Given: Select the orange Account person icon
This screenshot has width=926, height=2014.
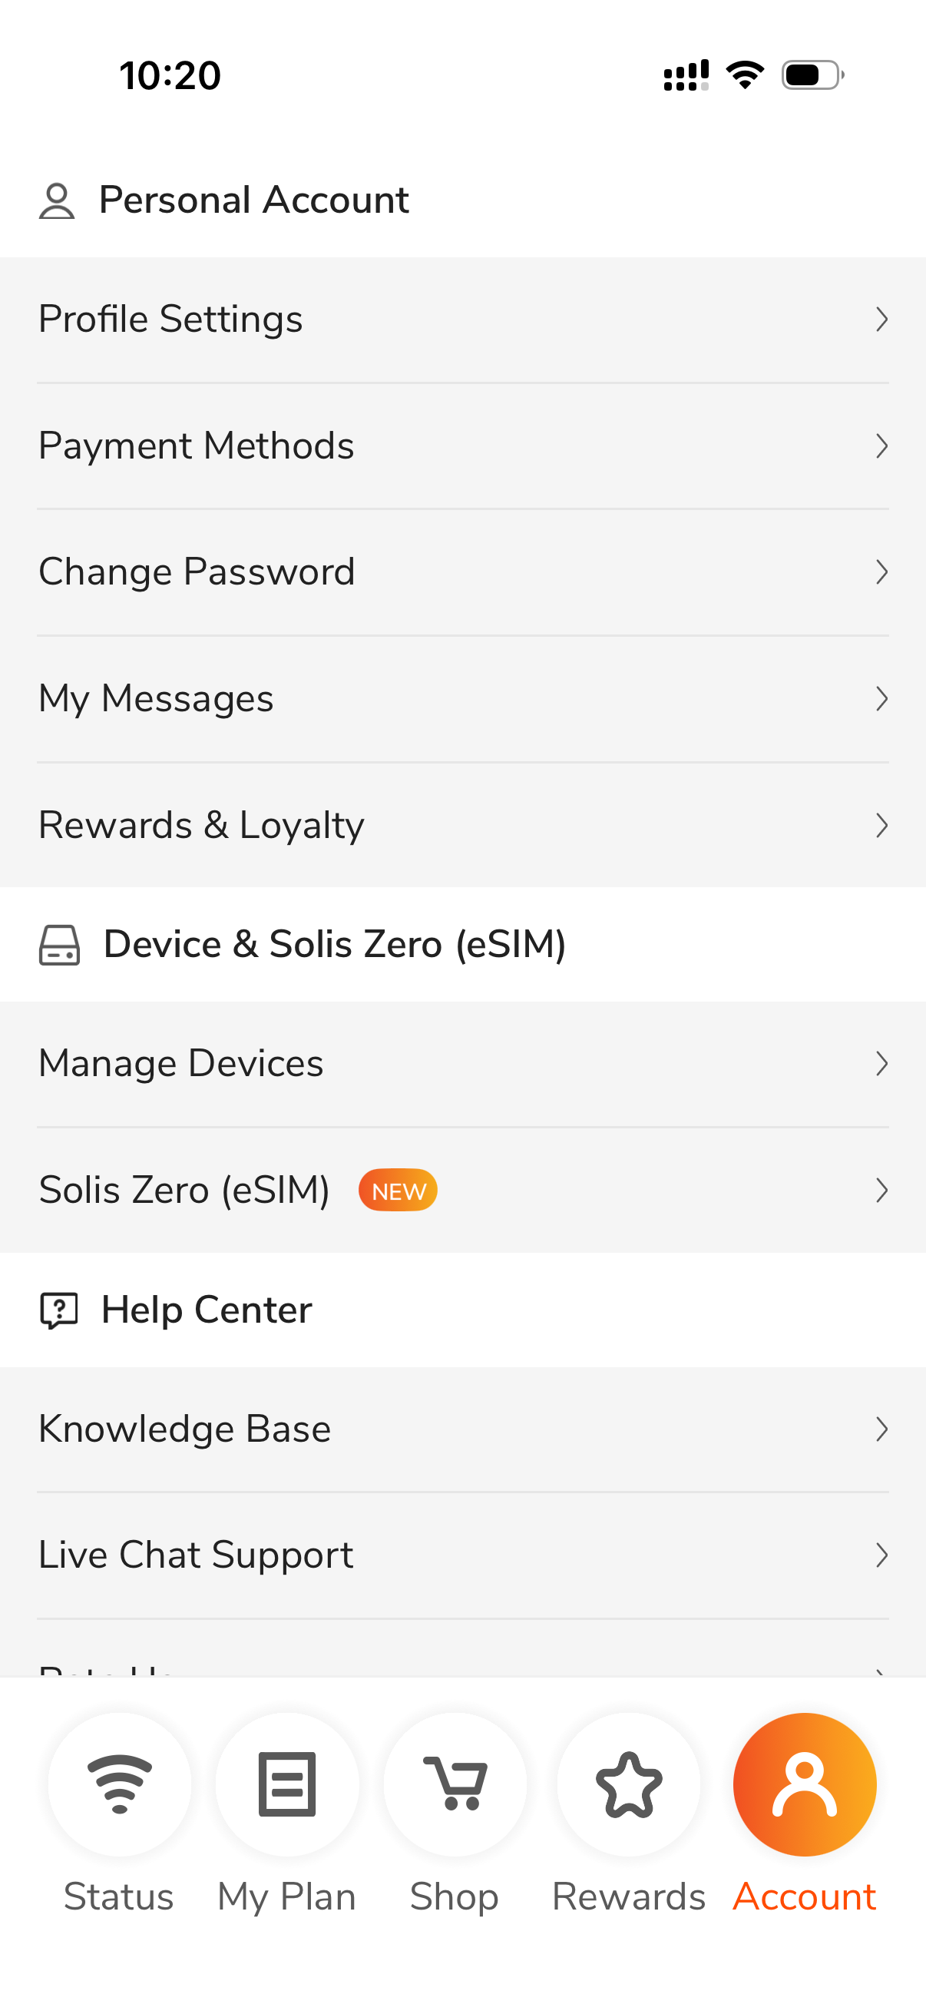Looking at the screenshot, I should click(x=804, y=1784).
